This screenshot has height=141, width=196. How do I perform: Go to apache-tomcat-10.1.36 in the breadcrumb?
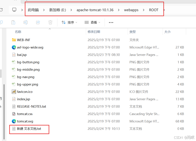[95, 10]
